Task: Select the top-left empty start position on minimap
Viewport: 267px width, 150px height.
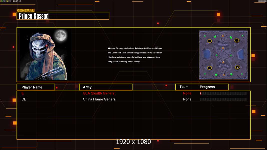Action: pos(210,41)
